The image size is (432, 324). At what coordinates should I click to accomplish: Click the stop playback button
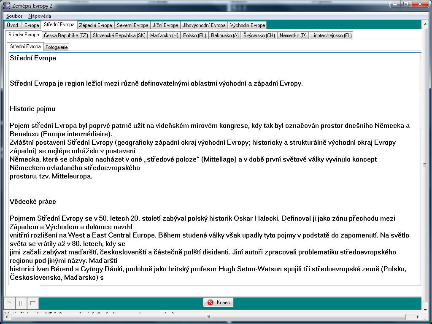(33, 303)
